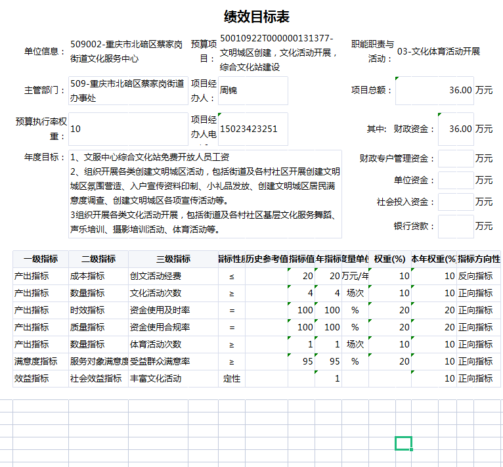This screenshot has width=503, height=467.
Task: Click the 三级指标 column header
Action: click(x=173, y=259)
